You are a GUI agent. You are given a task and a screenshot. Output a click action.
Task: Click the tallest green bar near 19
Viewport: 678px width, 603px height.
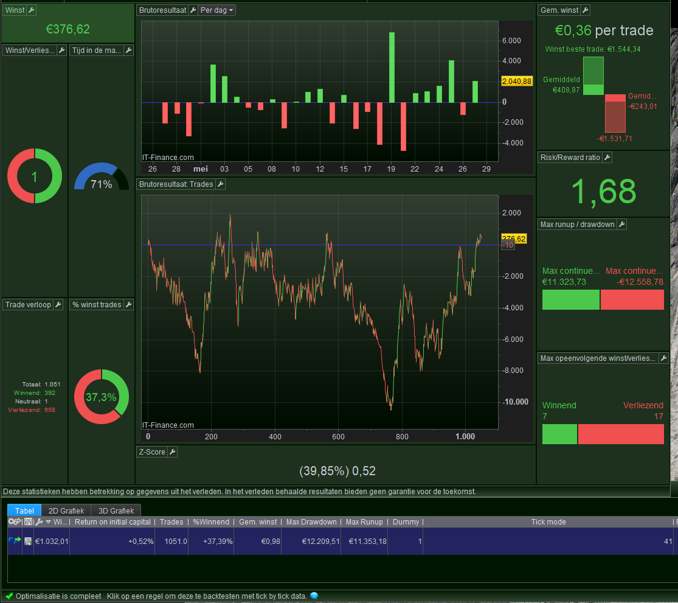pyautogui.click(x=392, y=67)
